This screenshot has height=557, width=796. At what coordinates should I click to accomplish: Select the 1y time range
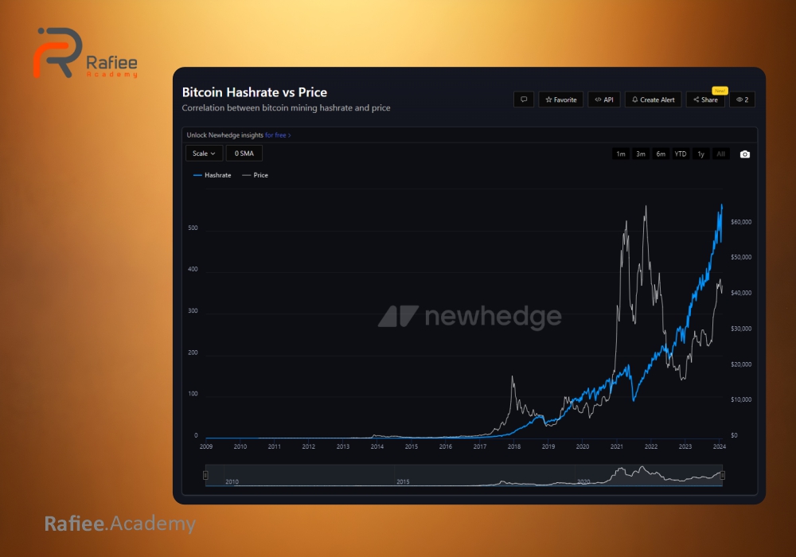click(x=700, y=154)
